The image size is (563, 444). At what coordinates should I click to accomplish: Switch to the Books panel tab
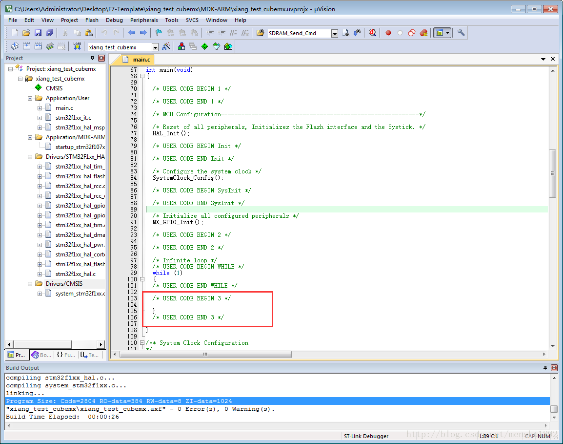[x=41, y=355]
